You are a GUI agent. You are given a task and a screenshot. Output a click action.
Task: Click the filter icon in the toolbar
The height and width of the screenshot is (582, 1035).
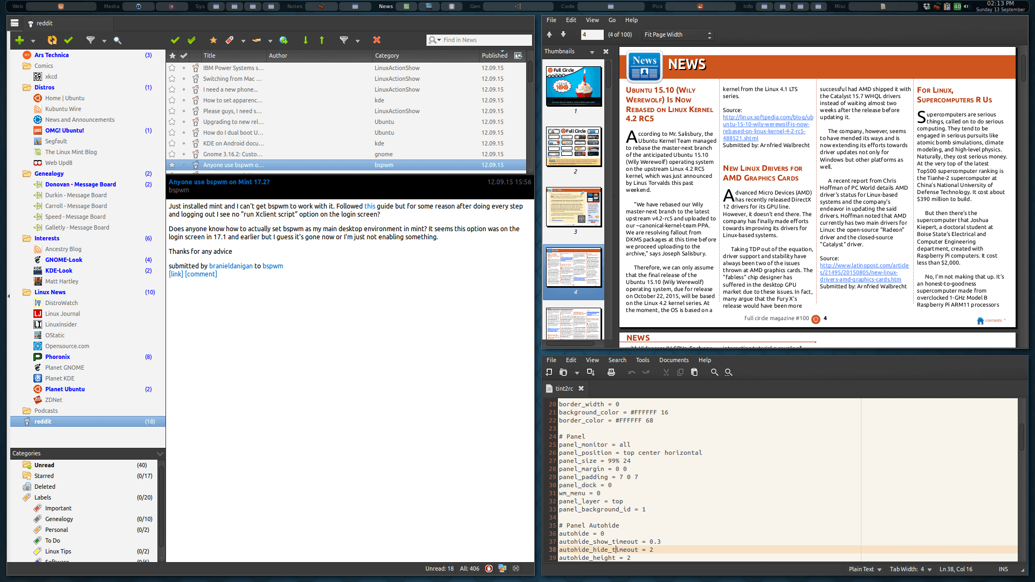(x=90, y=40)
